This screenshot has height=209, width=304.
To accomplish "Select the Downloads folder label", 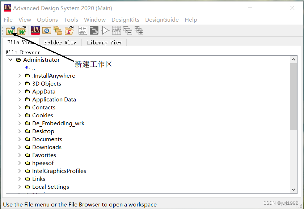I will point(47,147).
